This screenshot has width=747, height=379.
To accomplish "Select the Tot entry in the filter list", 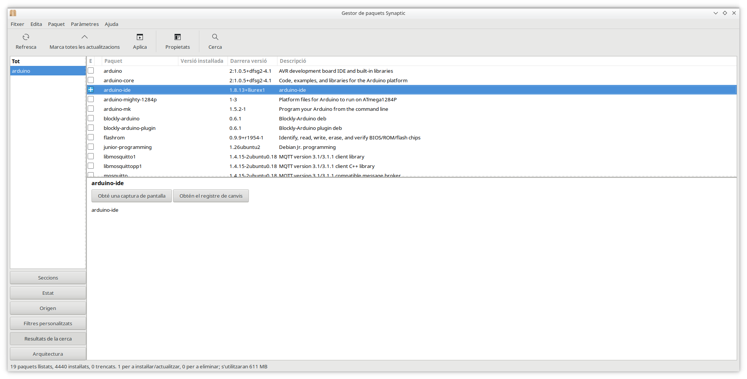I will coord(48,61).
